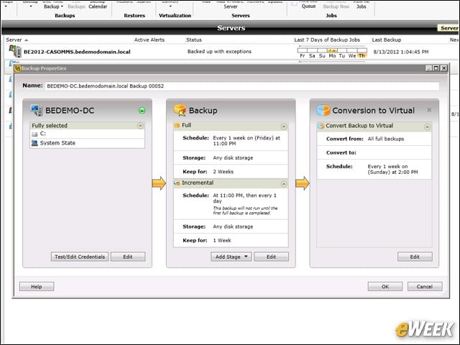The image size is (460, 345).
Task: Collapse the Full backup section
Action: tap(284, 126)
